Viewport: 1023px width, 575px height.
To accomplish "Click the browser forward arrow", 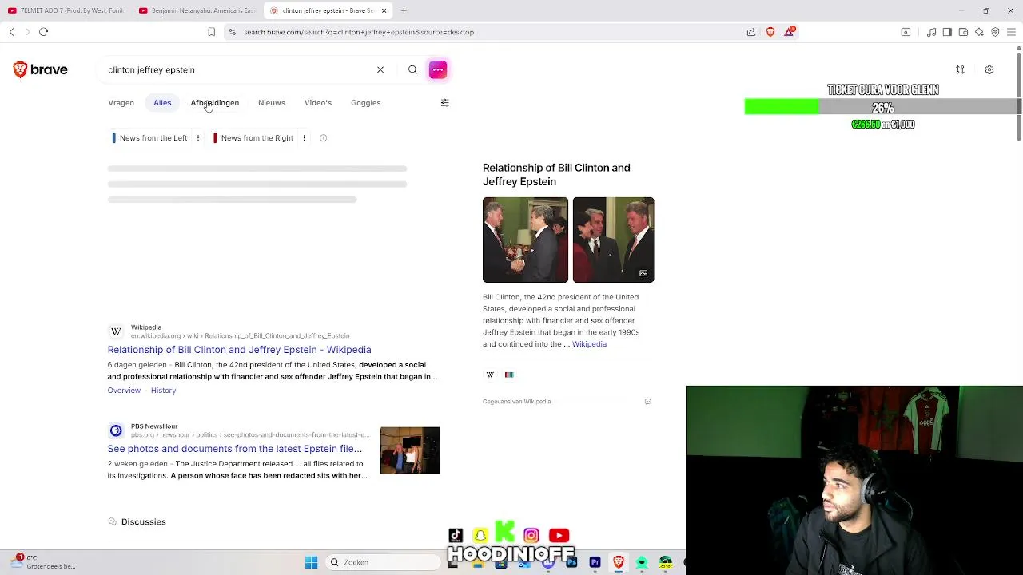I will 27,32.
